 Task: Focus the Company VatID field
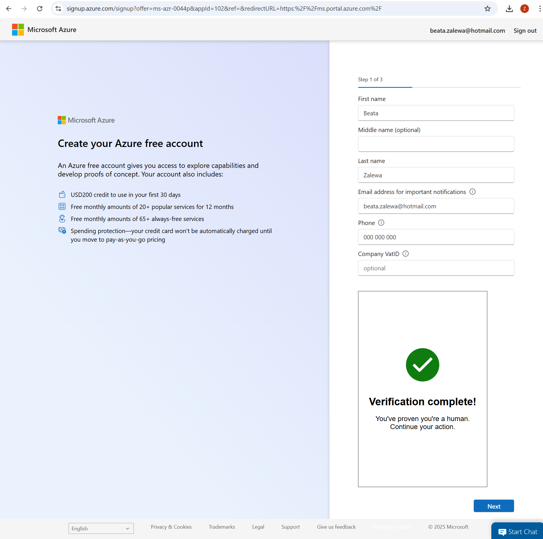[x=436, y=268]
